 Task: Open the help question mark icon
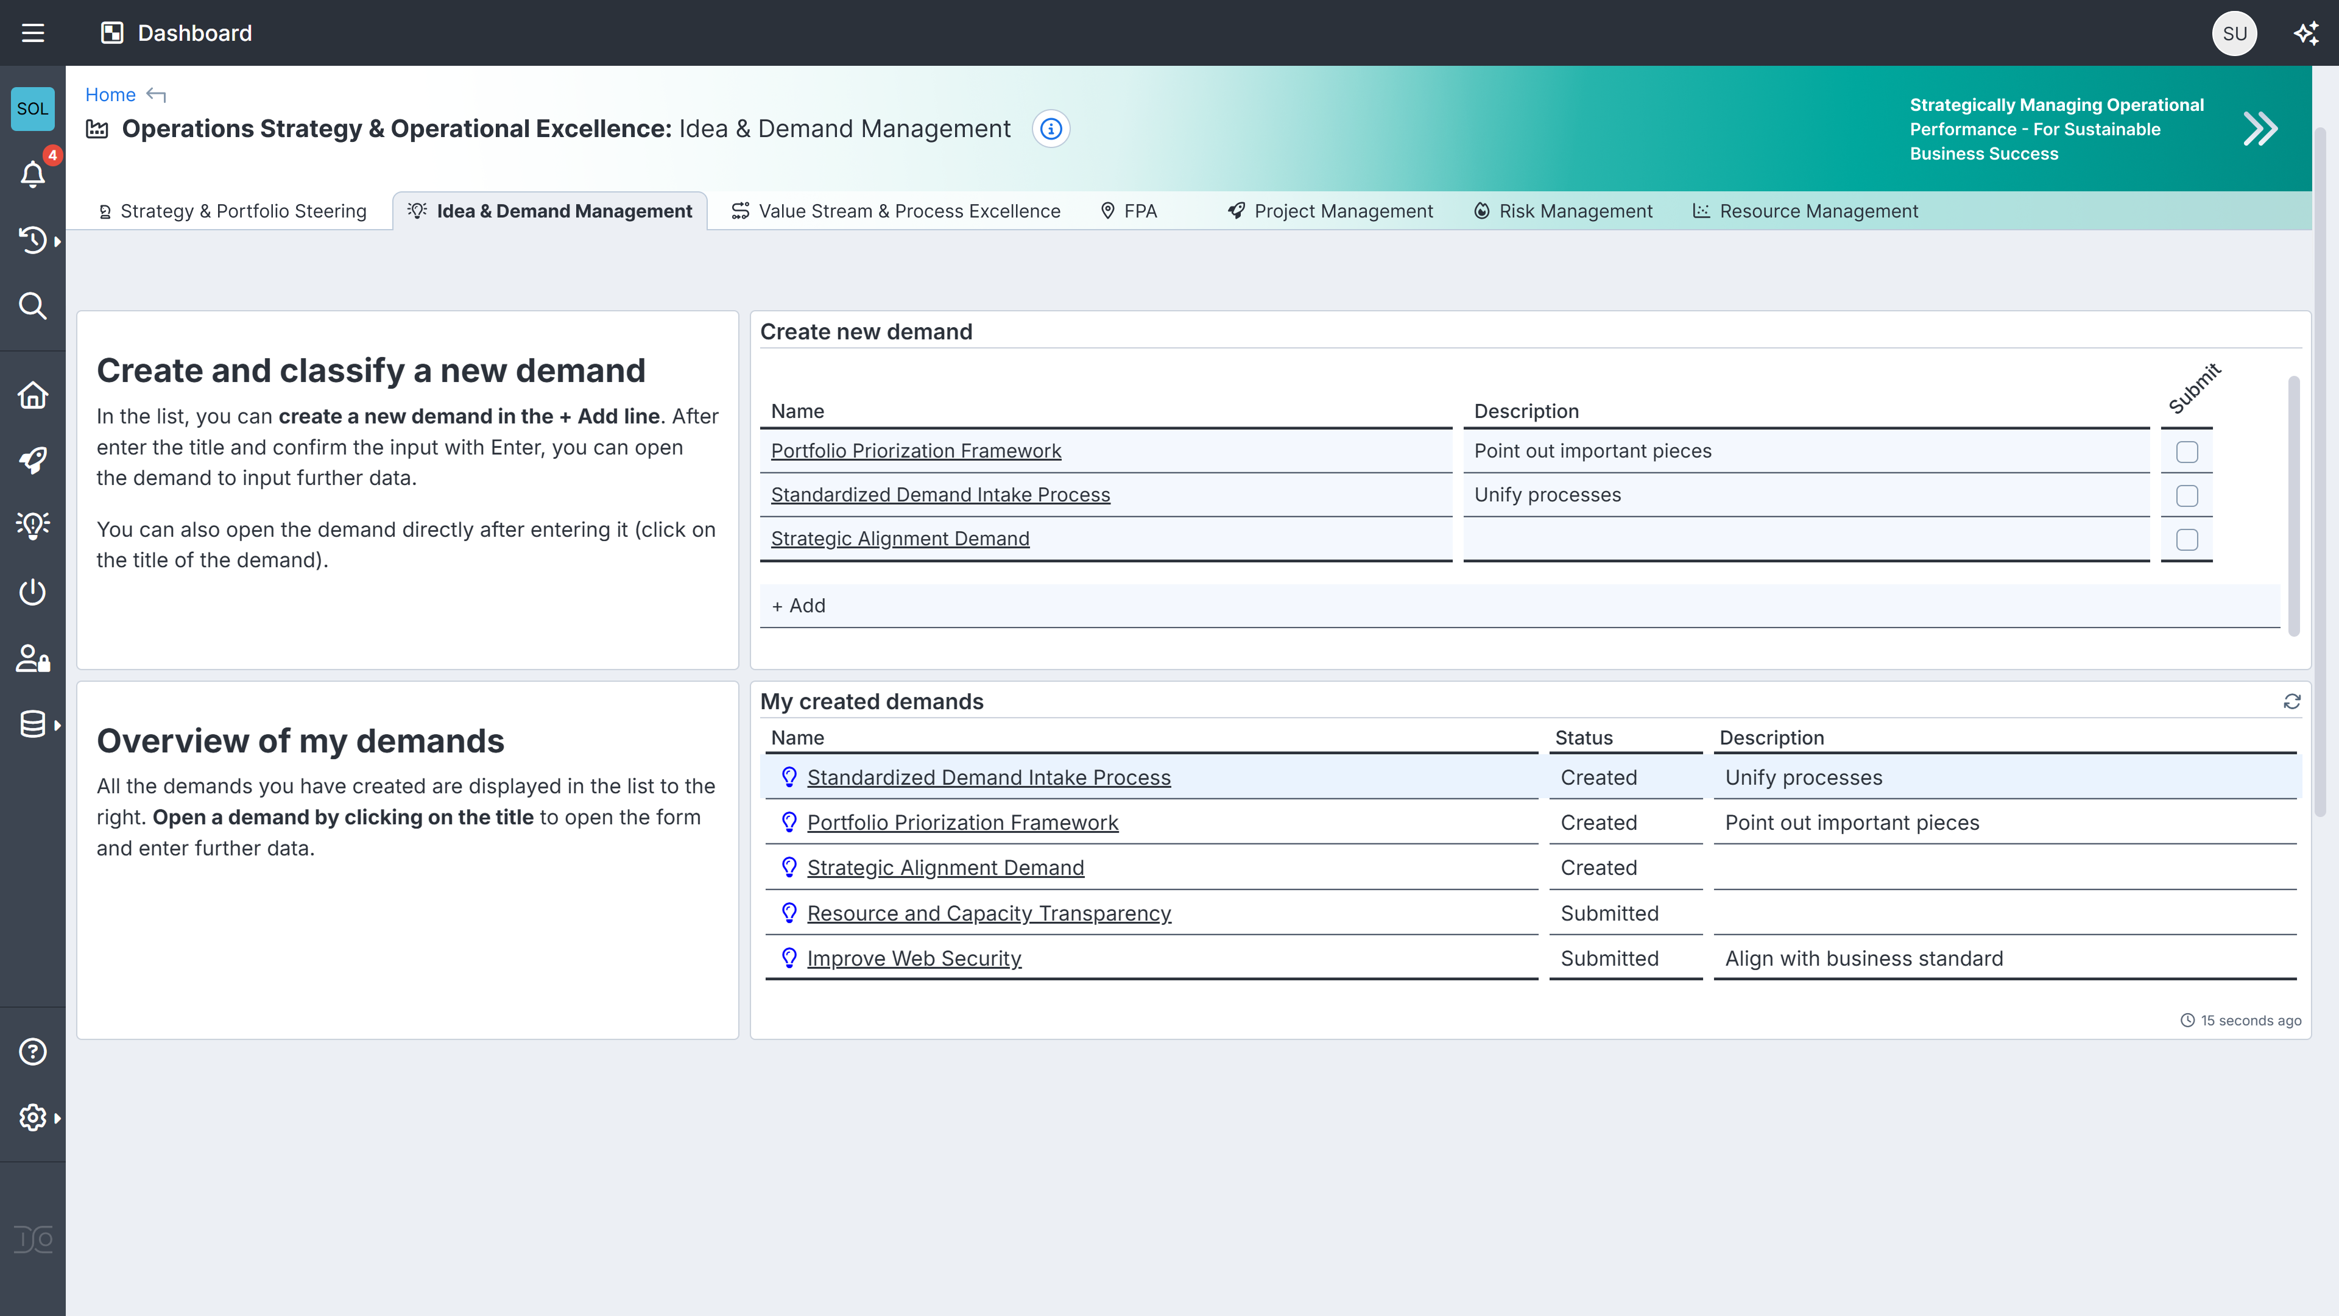[33, 1052]
